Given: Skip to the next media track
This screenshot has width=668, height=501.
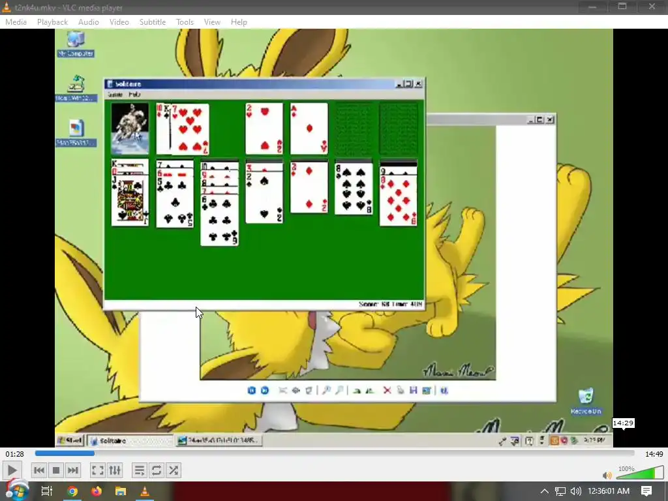Looking at the screenshot, I should click(73, 470).
